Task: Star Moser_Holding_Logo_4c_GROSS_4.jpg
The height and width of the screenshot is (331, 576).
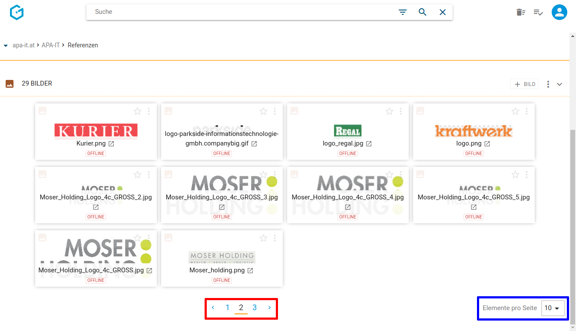Action: [389, 175]
